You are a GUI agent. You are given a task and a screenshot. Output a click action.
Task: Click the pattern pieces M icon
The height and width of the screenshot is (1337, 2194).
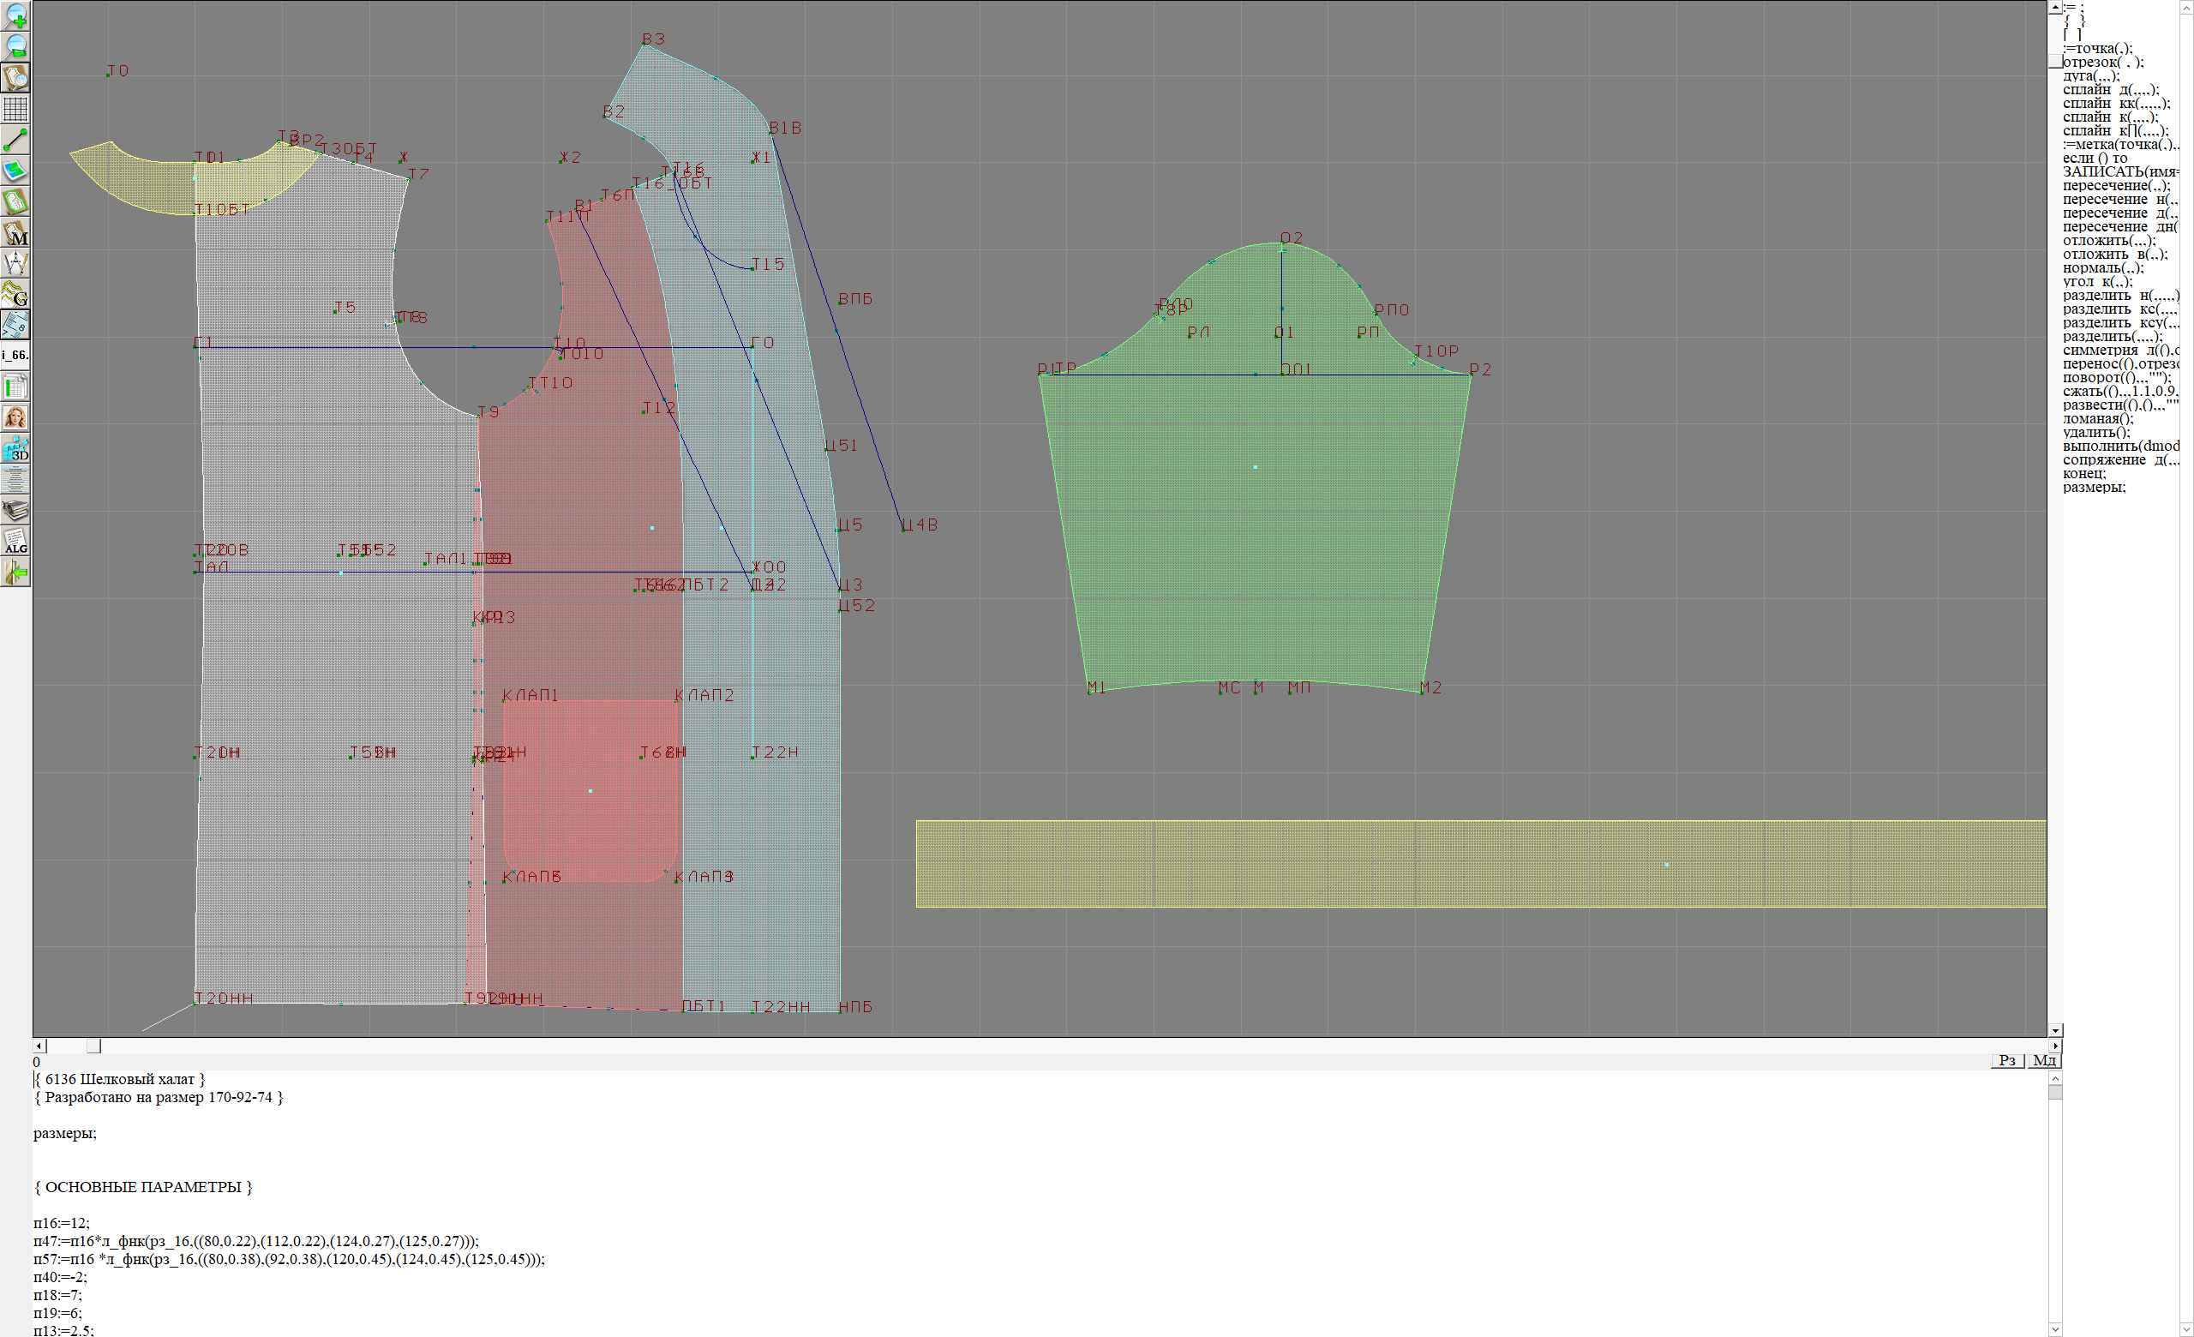coord(16,233)
